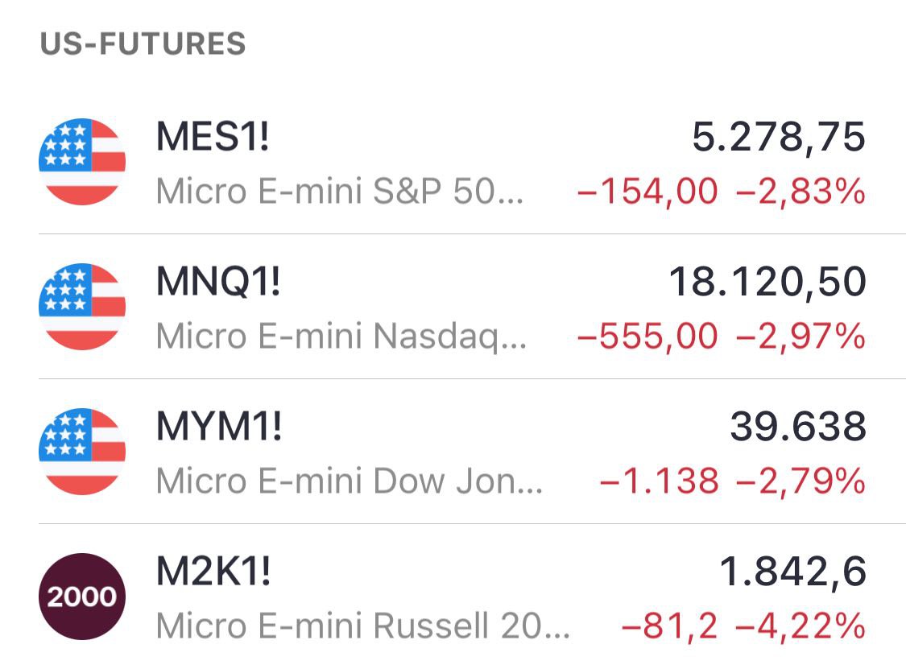The width and height of the screenshot is (906, 665).
Task: Click the US-FUTURES section header
Action: [143, 43]
